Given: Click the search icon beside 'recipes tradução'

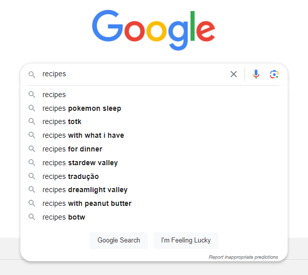Looking at the screenshot, I should tap(32, 176).
